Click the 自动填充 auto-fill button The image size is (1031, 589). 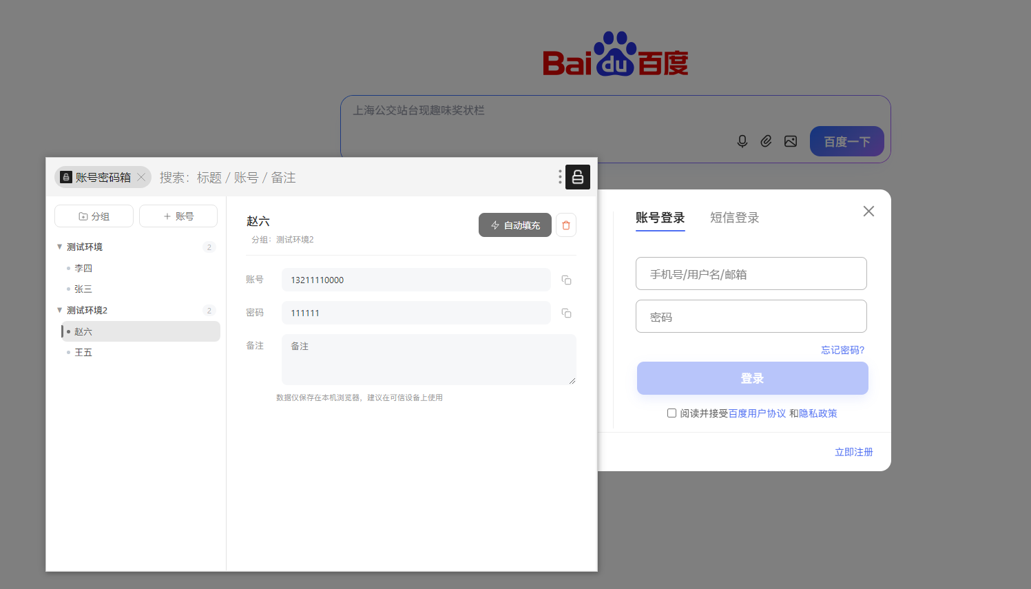tap(515, 225)
